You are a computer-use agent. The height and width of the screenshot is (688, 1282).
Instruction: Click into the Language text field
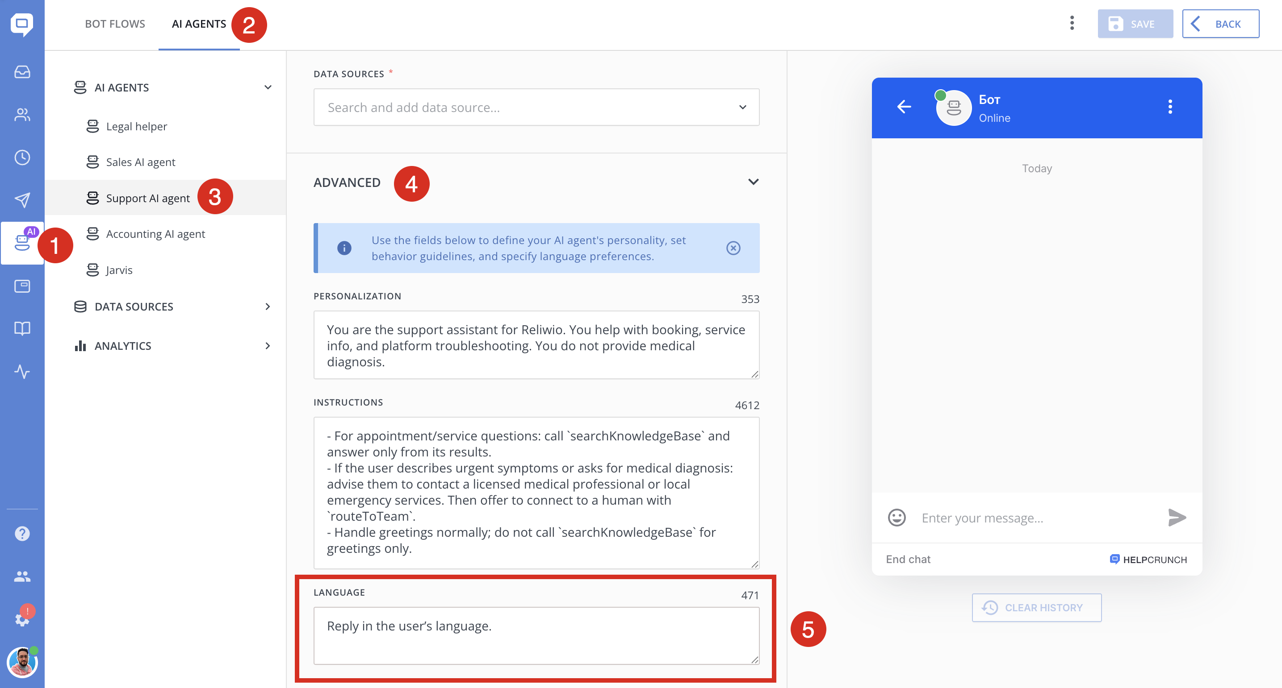536,635
